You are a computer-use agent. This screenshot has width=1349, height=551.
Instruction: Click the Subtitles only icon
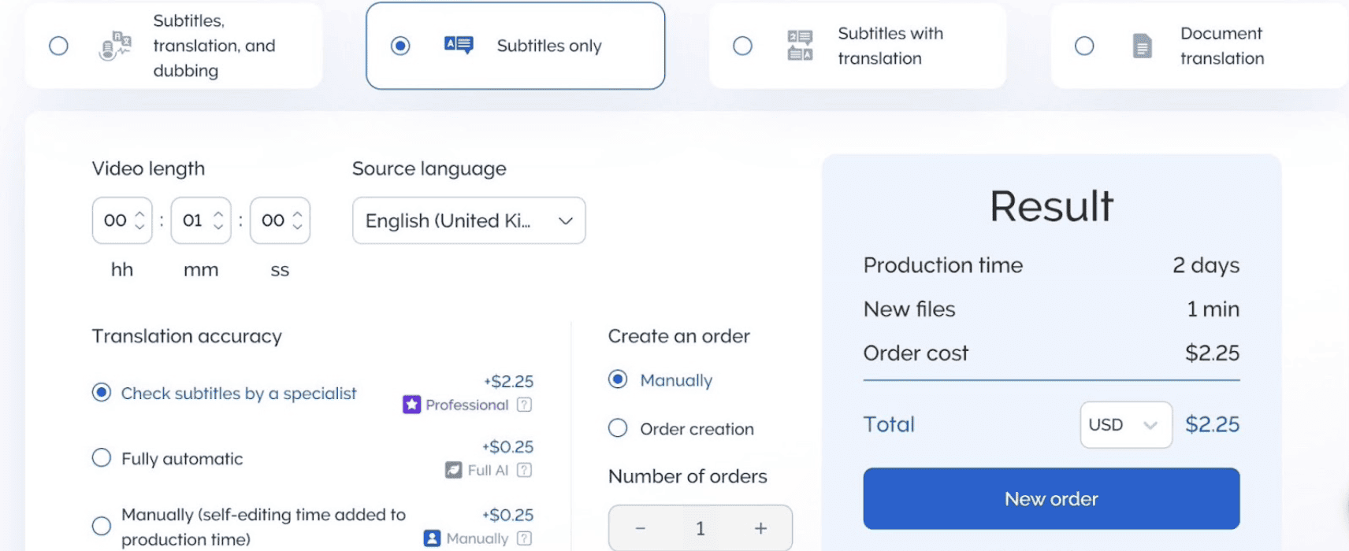tap(459, 46)
